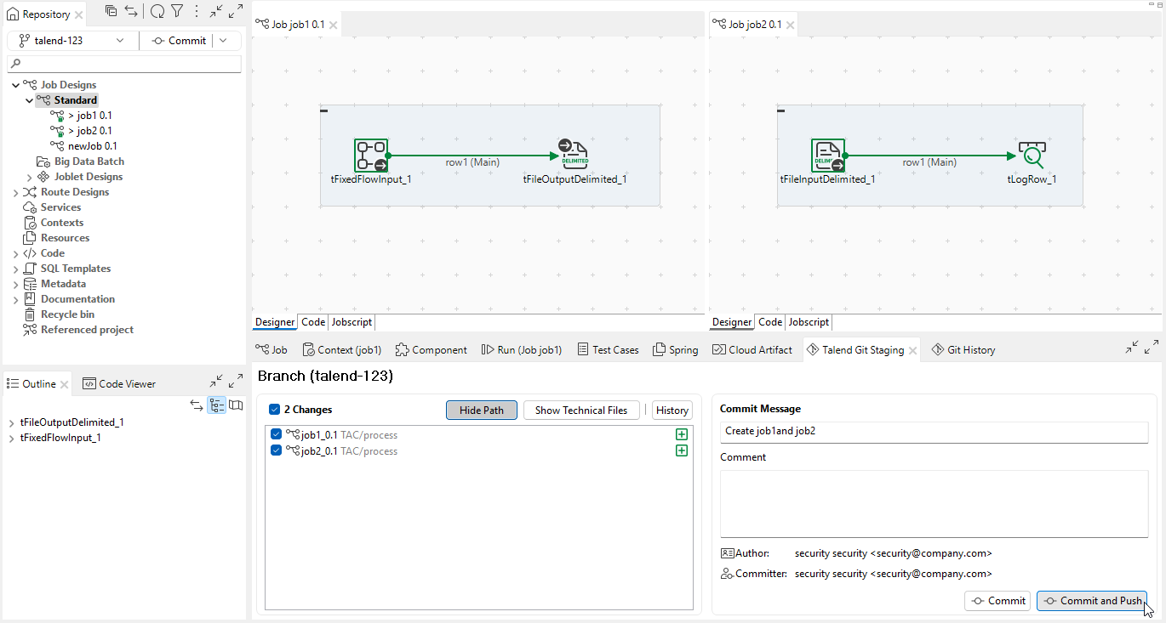Select the tLogRow_1 component in job2
This screenshot has width=1166, height=623.
[1032, 155]
